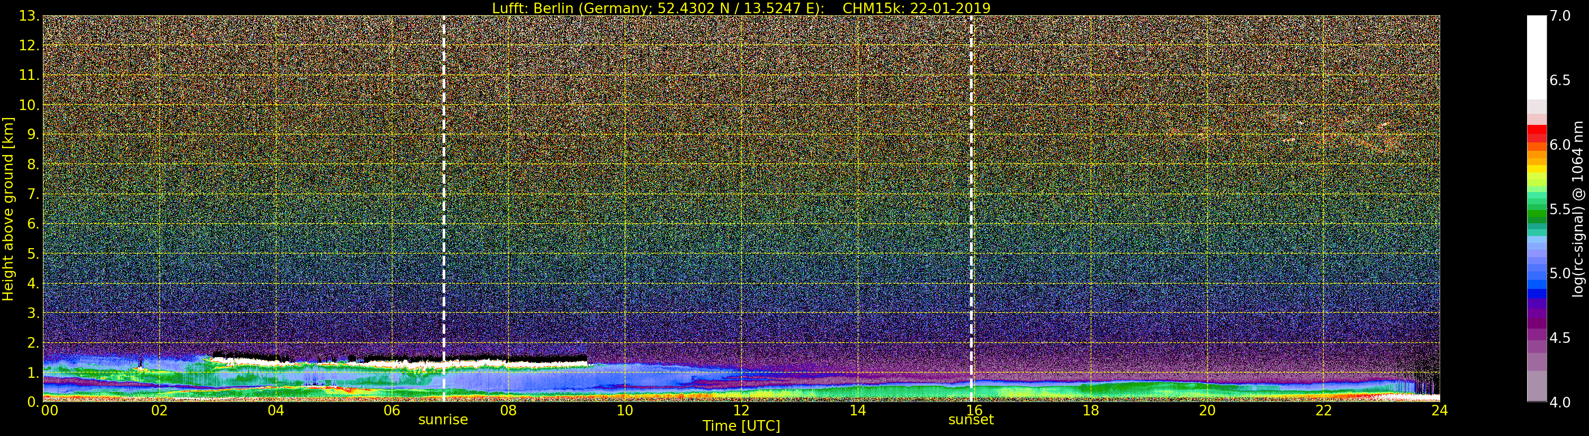Viewport: 1589px width, 436px height.
Task: Select the 'sunrise' label under the time axis
Action: (443, 420)
